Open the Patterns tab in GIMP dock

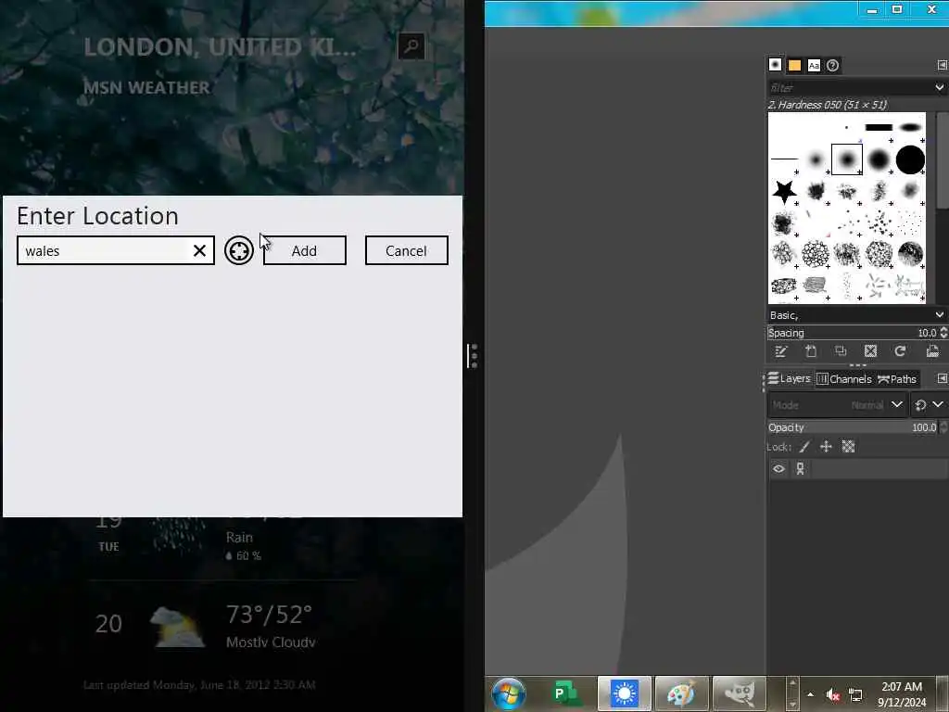coord(794,65)
